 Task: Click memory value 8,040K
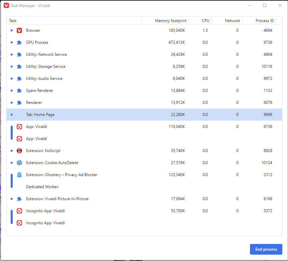pos(179,79)
